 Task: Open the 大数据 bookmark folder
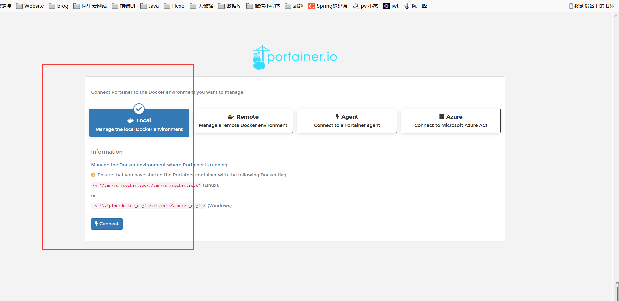pyautogui.click(x=201, y=6)
